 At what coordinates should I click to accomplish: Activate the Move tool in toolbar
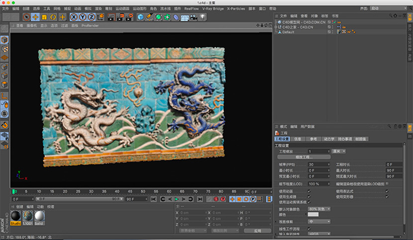[x=35, y=17]
